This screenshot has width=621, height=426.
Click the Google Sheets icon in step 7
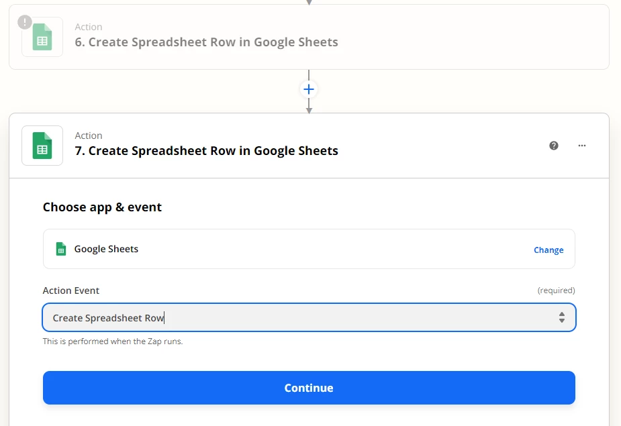click(42, 146)
